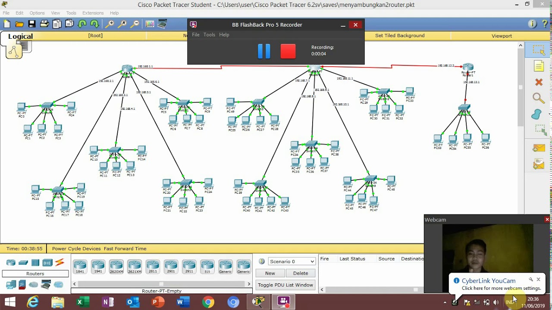Select the red Delete tool
Viewport: 552px width, 310px height.
(x=539, y=82)
